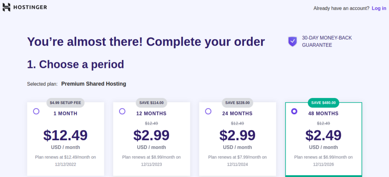This screenshot has height=177, width=389.
Task: Click the $2.99 price on 24 months plan
Action: click(237, 135)
